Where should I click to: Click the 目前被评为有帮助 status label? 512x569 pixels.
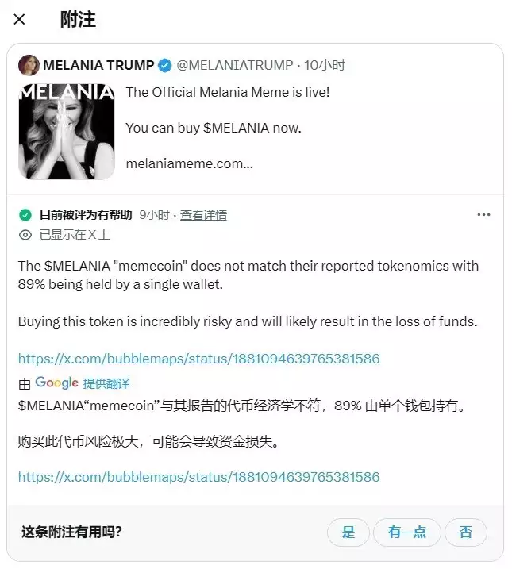pos(86,215)
